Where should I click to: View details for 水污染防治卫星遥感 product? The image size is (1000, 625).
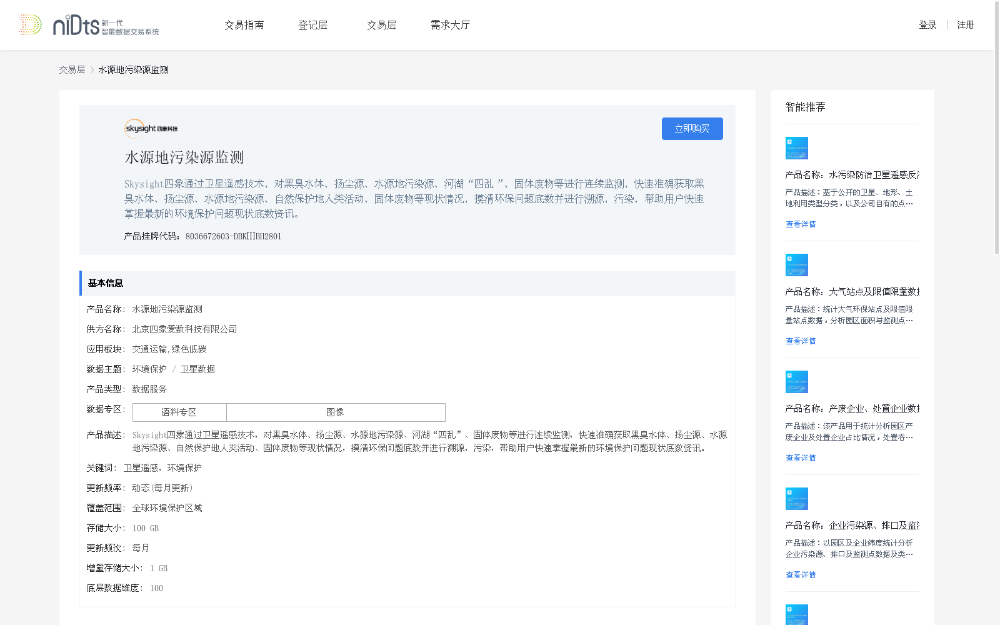click(801, 224)
